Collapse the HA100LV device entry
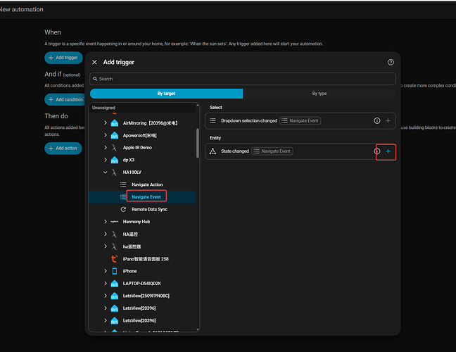The height and width of the screenshot is (352, 456). click(106, 172)
